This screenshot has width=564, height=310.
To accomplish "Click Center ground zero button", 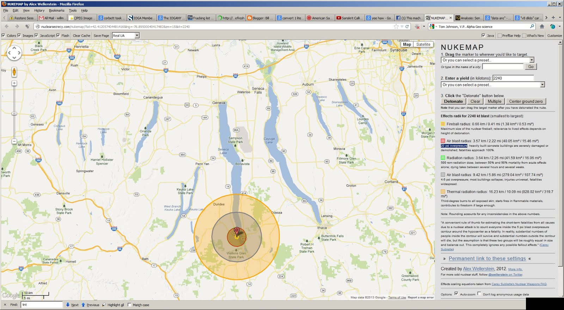I will 526,101.
